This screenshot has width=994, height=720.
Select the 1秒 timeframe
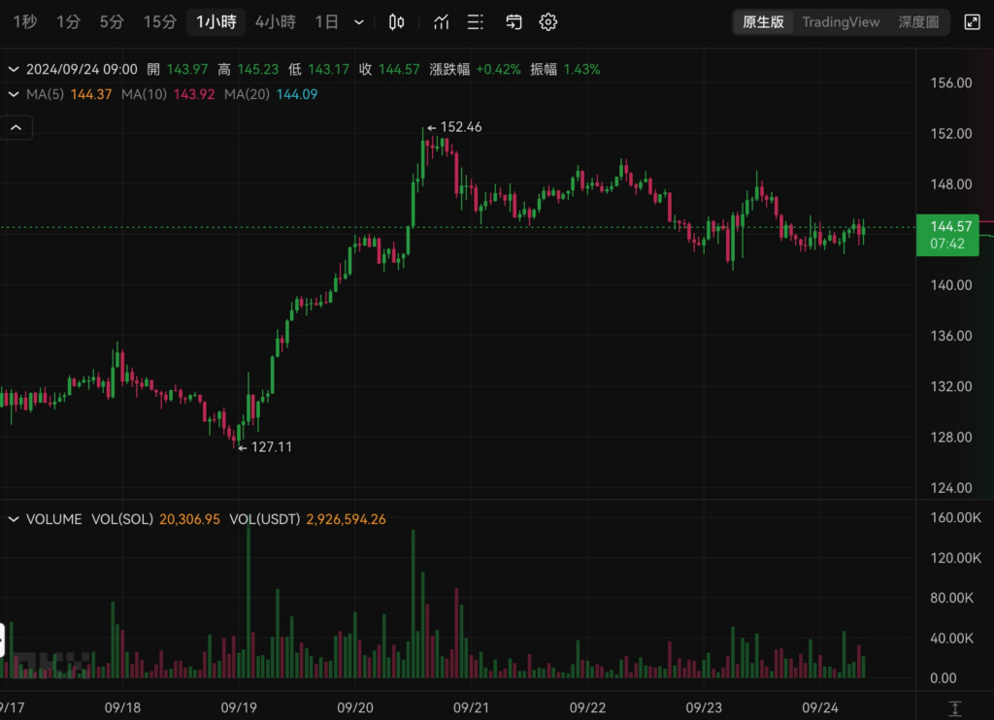point(24,22)
